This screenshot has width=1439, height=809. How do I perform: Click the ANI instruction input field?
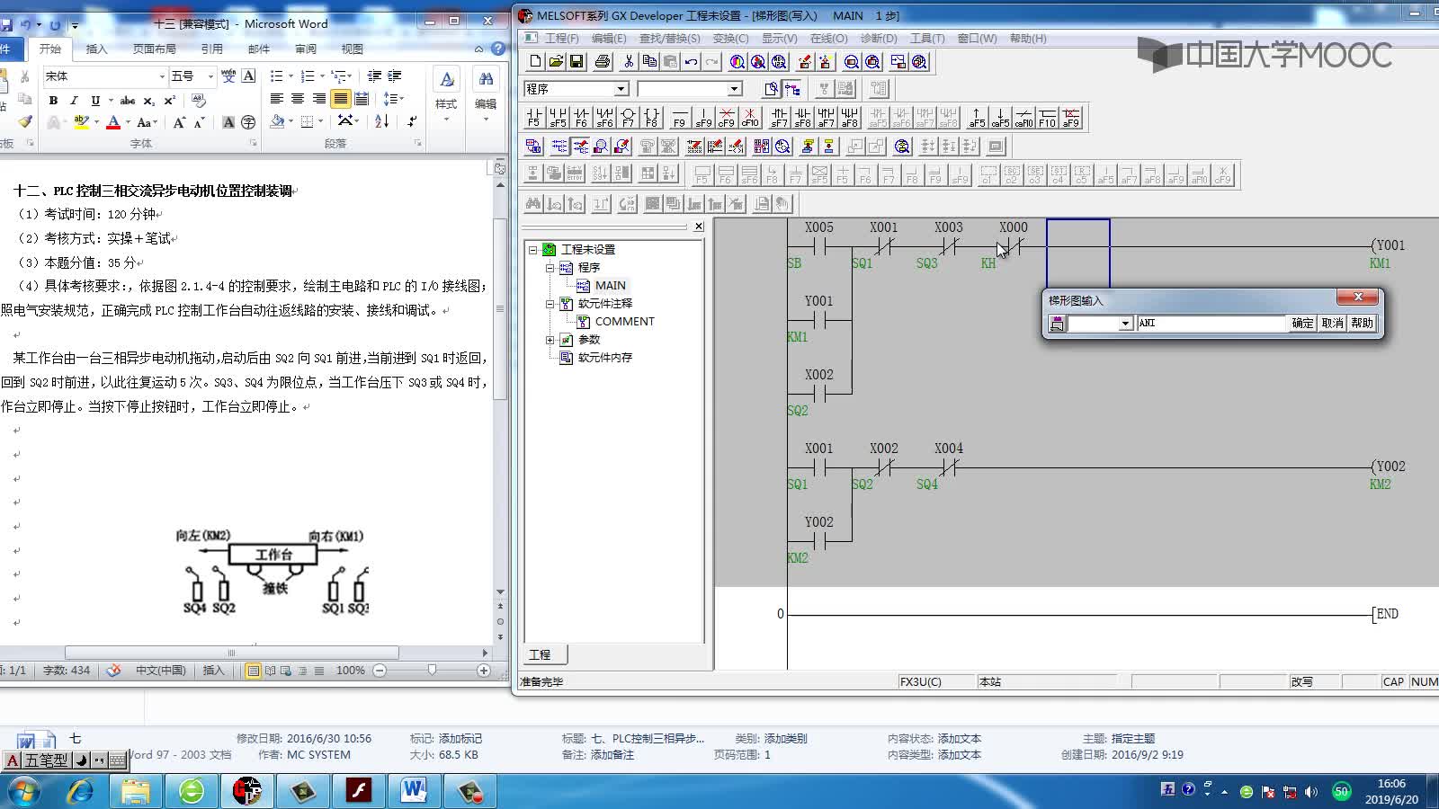click(x=1211, y=324)
